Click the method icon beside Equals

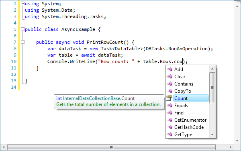pyautogui.click(x=170, y=106)
